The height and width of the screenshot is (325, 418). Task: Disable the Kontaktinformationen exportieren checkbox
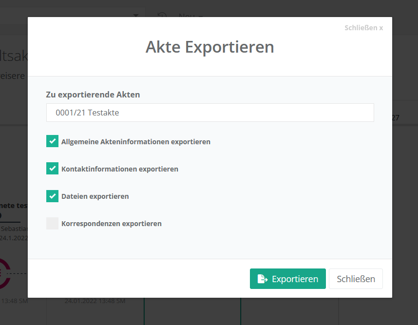pyautogui.click(x=52, y=169)
